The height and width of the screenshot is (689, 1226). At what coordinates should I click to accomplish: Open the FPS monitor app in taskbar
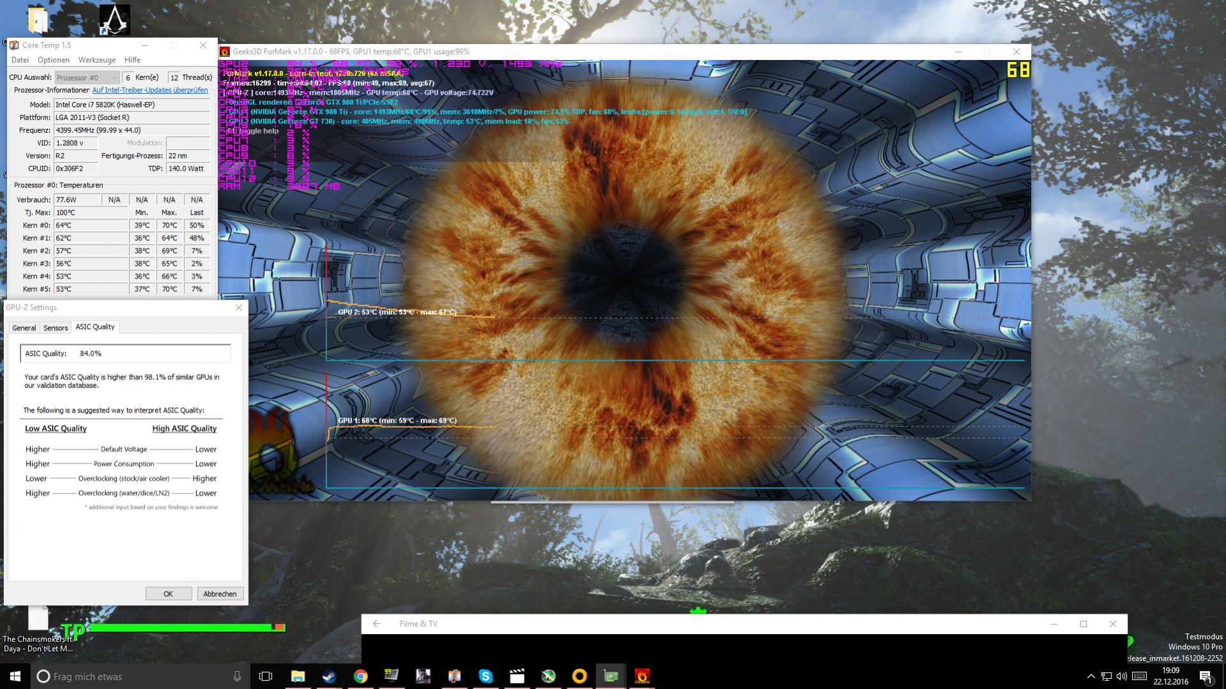click(x=392, y=676)
